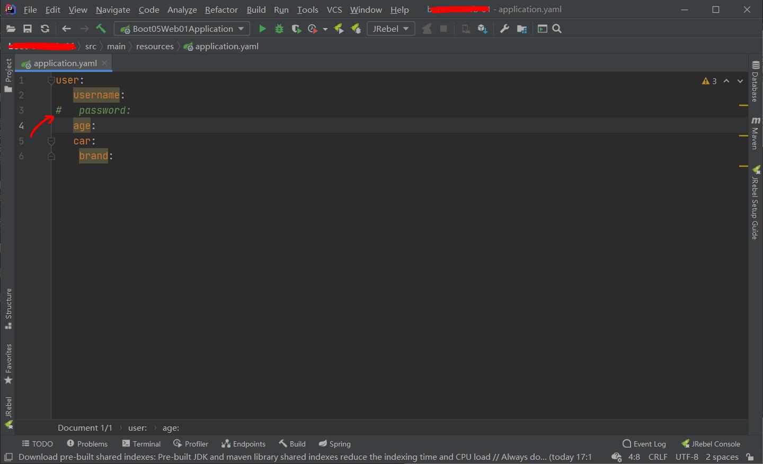This screenshot has width=763, height=464.
Task: Click the Run with JRebel rocket icon
Action: [339, 29]
